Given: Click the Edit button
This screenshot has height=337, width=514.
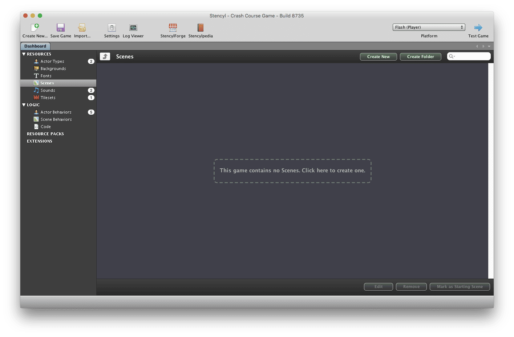Looking at the screenshot, I should tap(379, 287).
